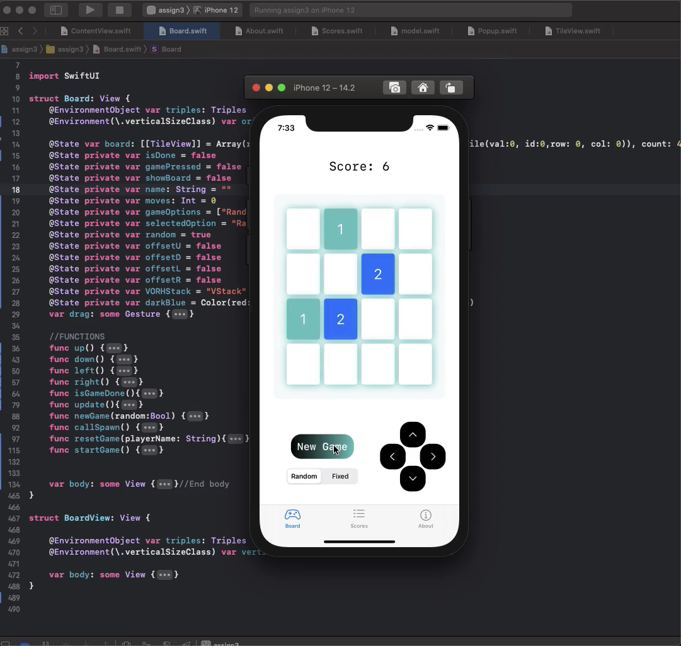Tap the New Game button
The height and width of the screenshot is (646, 681).
(x=322, y=446)
